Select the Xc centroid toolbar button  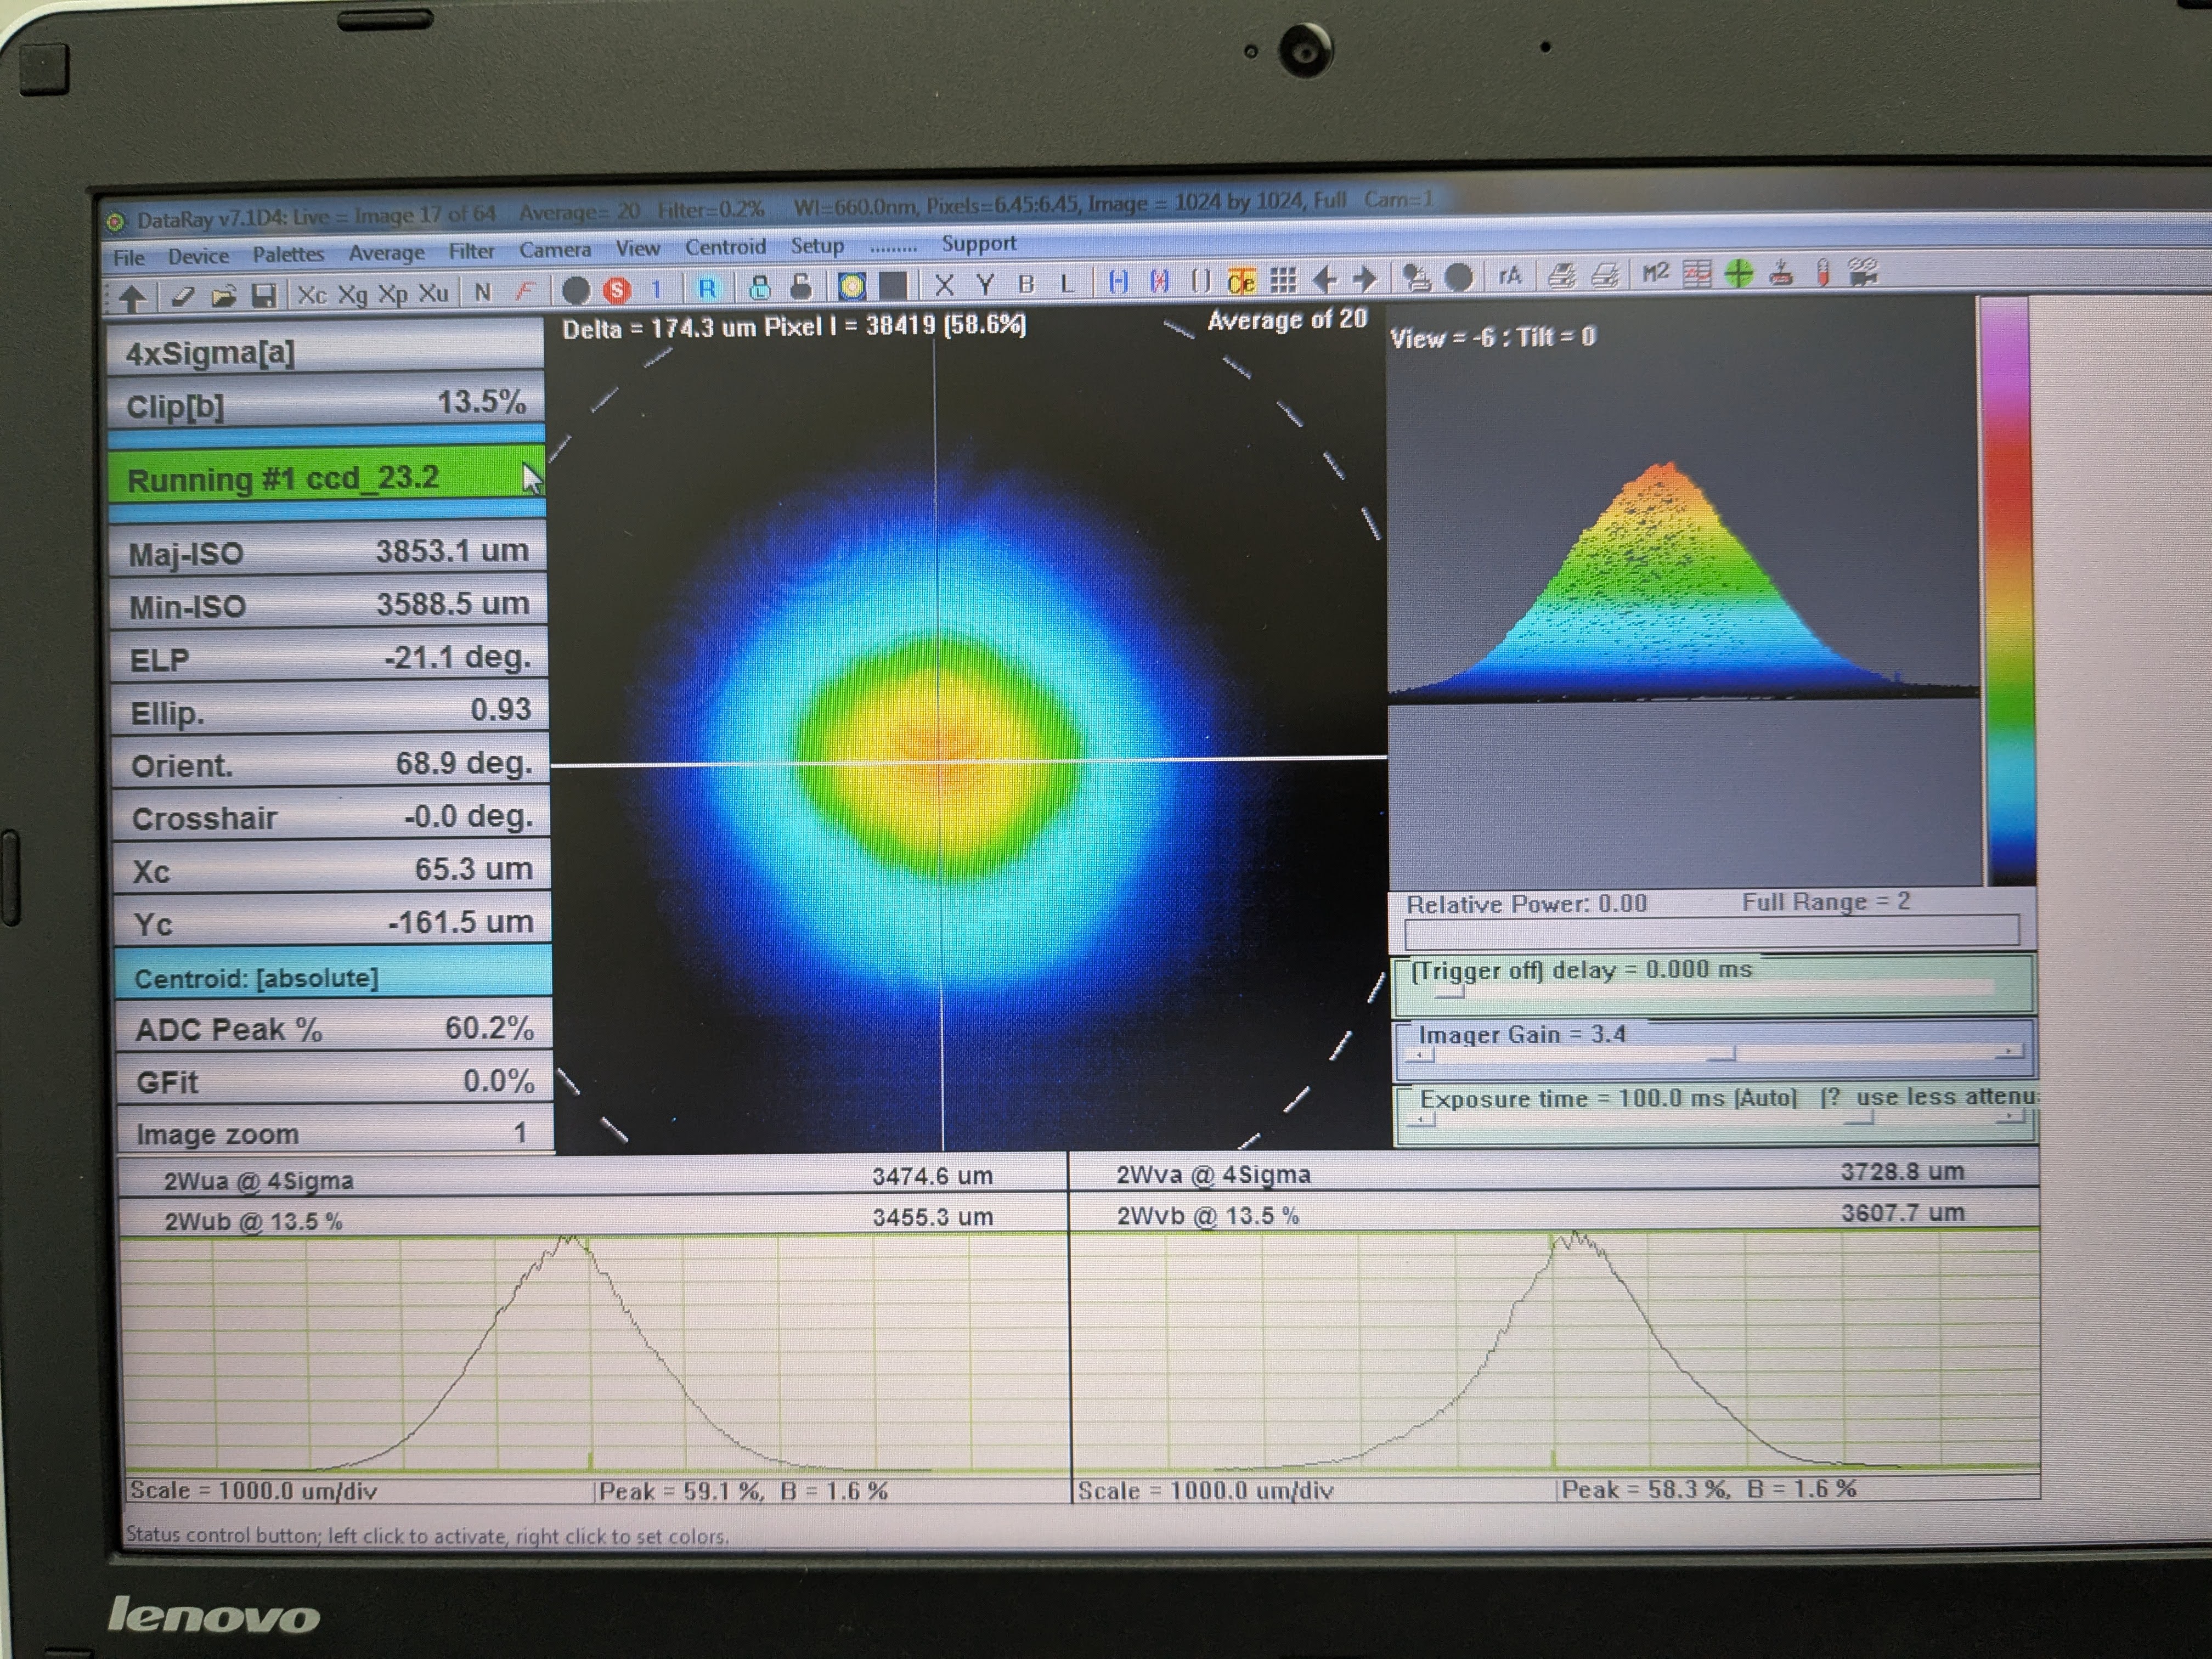pyautogui.click(x=312, y=294)
